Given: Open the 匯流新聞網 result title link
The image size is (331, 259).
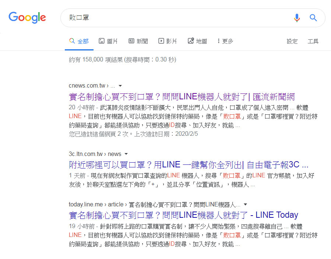Looking at the screenshot, I should point(182,97).
